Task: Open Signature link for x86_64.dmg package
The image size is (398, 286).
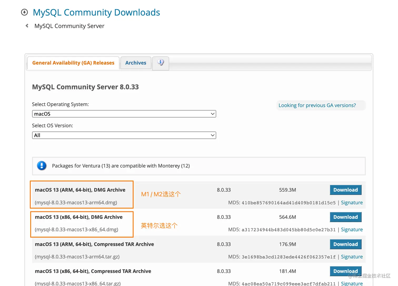Action: [352, 229]
